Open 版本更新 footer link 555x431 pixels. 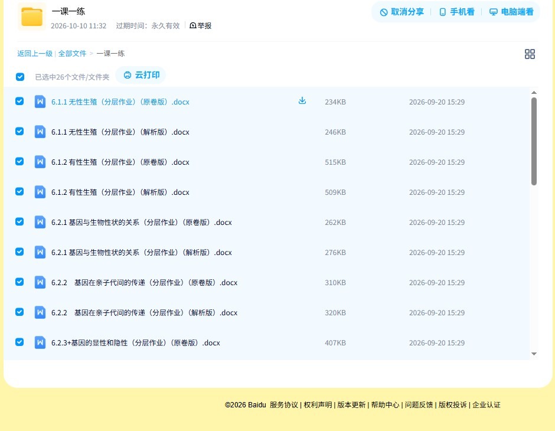point(351,405)
